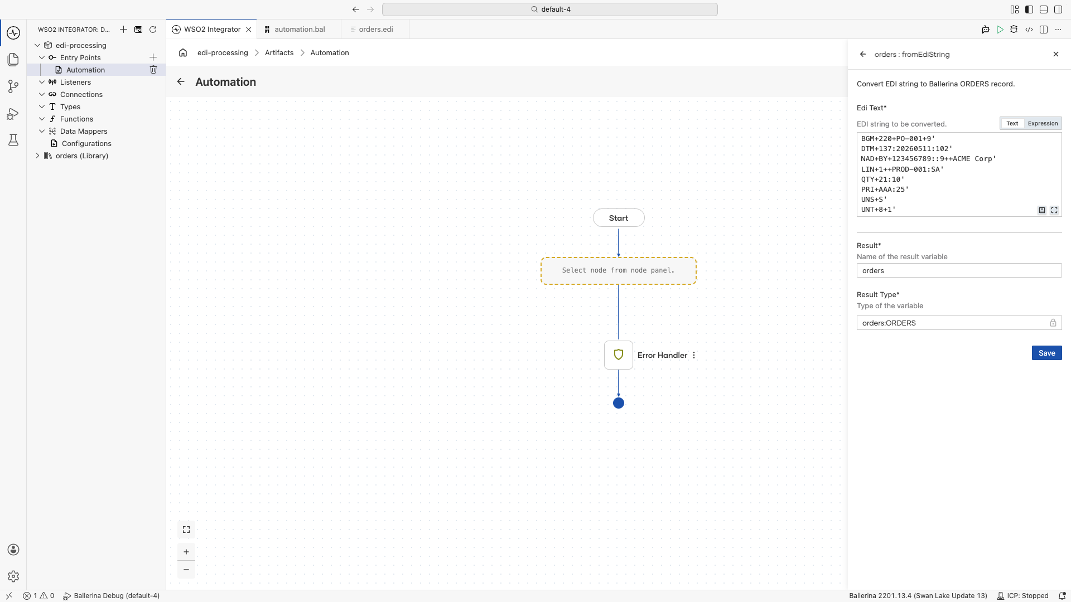Click the Error Handler shield node

tap(619, 355)
